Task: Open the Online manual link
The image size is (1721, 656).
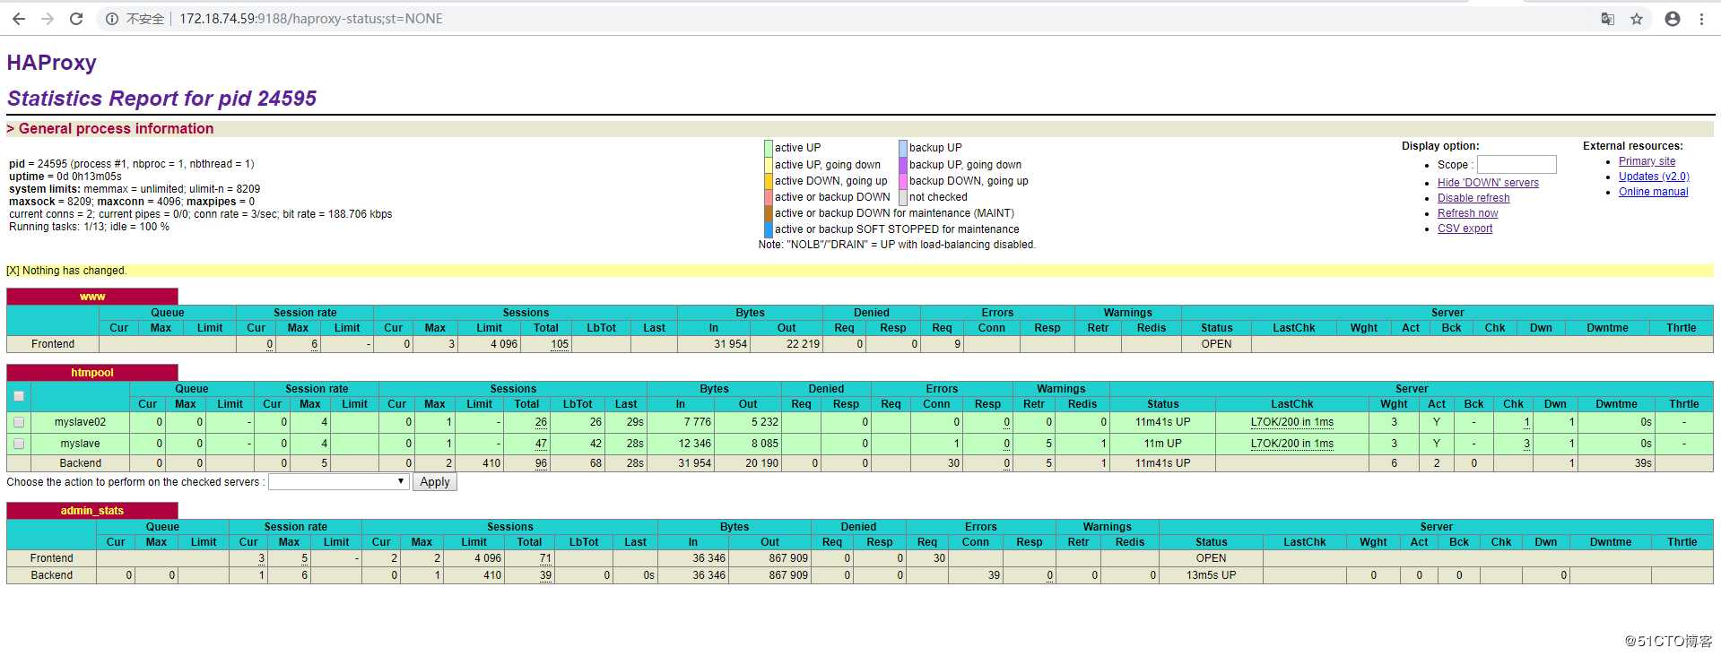Action: click(x=1653, y=192)
